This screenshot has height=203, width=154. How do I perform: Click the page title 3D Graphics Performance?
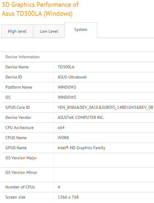pos(40,9)
